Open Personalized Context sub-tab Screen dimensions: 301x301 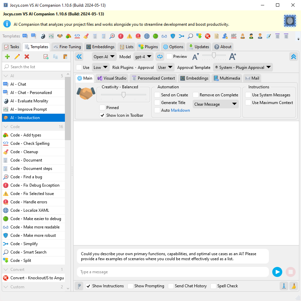point(153,78)
